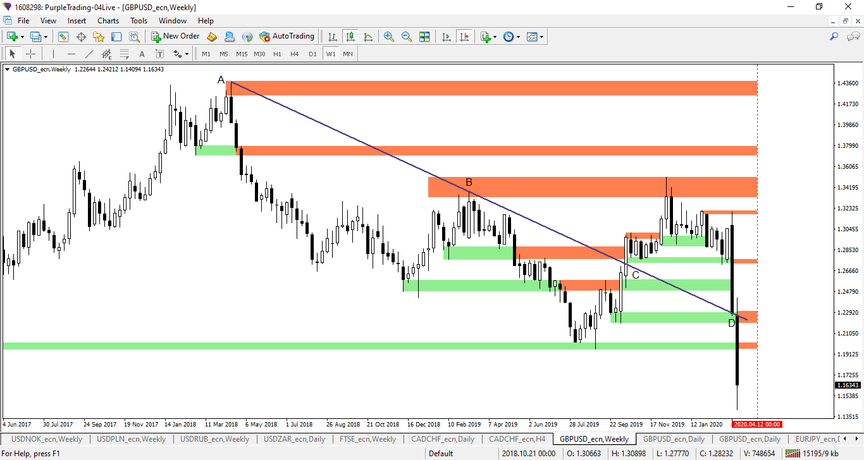Enable the crosshair cursor

(x=30, y=54)
